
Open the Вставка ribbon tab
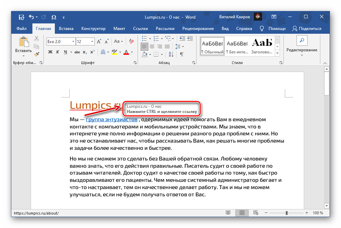tap(66, 29)
